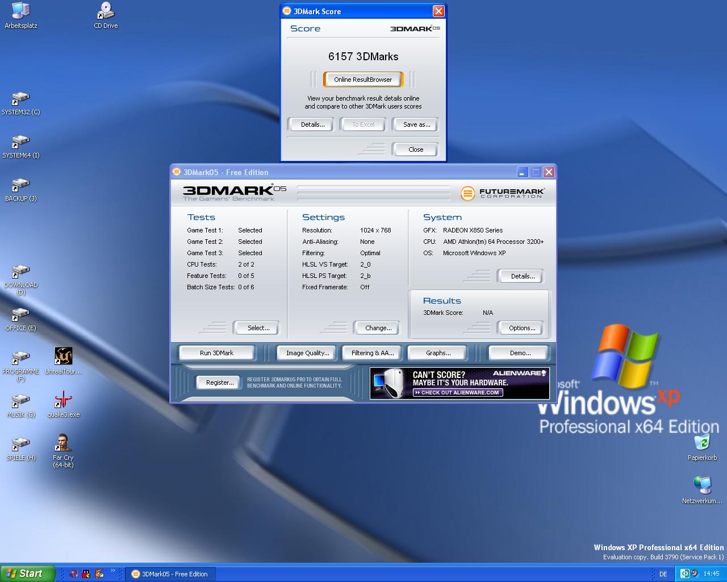The height and width of the screenshot is (582, 727).
Task: Select the OFFICE (E) drive shortcut
Action: (21, 319)
